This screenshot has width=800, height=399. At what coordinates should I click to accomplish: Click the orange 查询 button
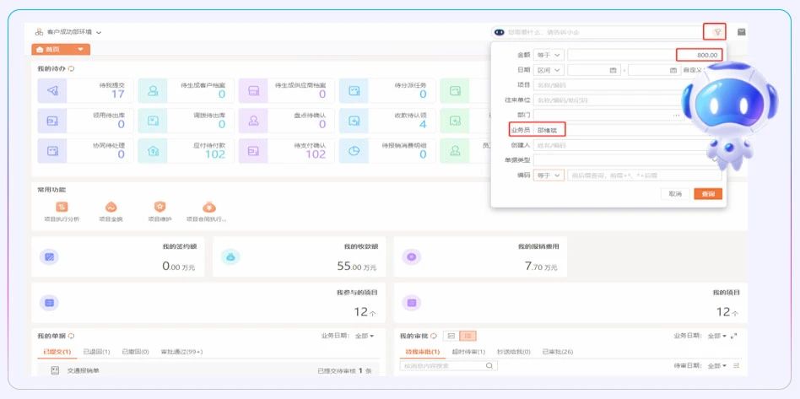tap(708, 194)
